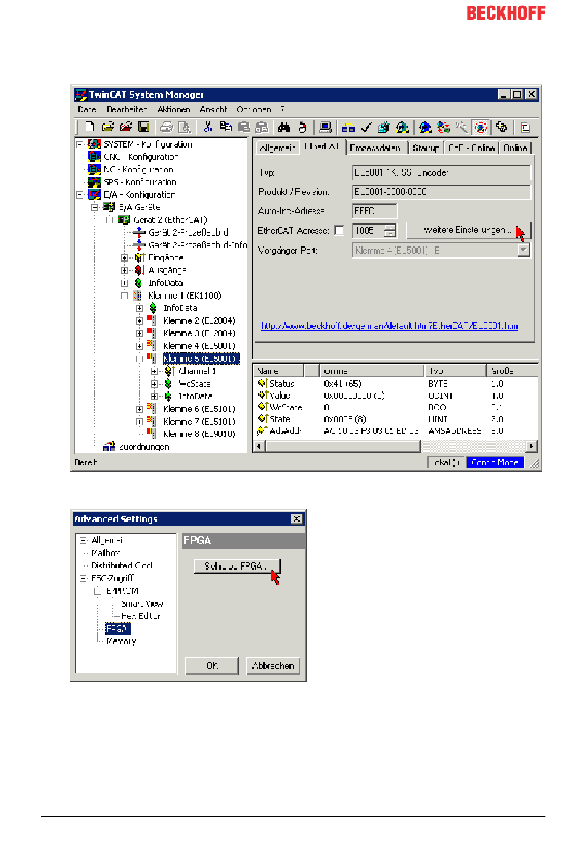Collapse Klemme 5 (EL5001) node
The height and width of the screenshot is (845, 586).
[x=139, y=359]
